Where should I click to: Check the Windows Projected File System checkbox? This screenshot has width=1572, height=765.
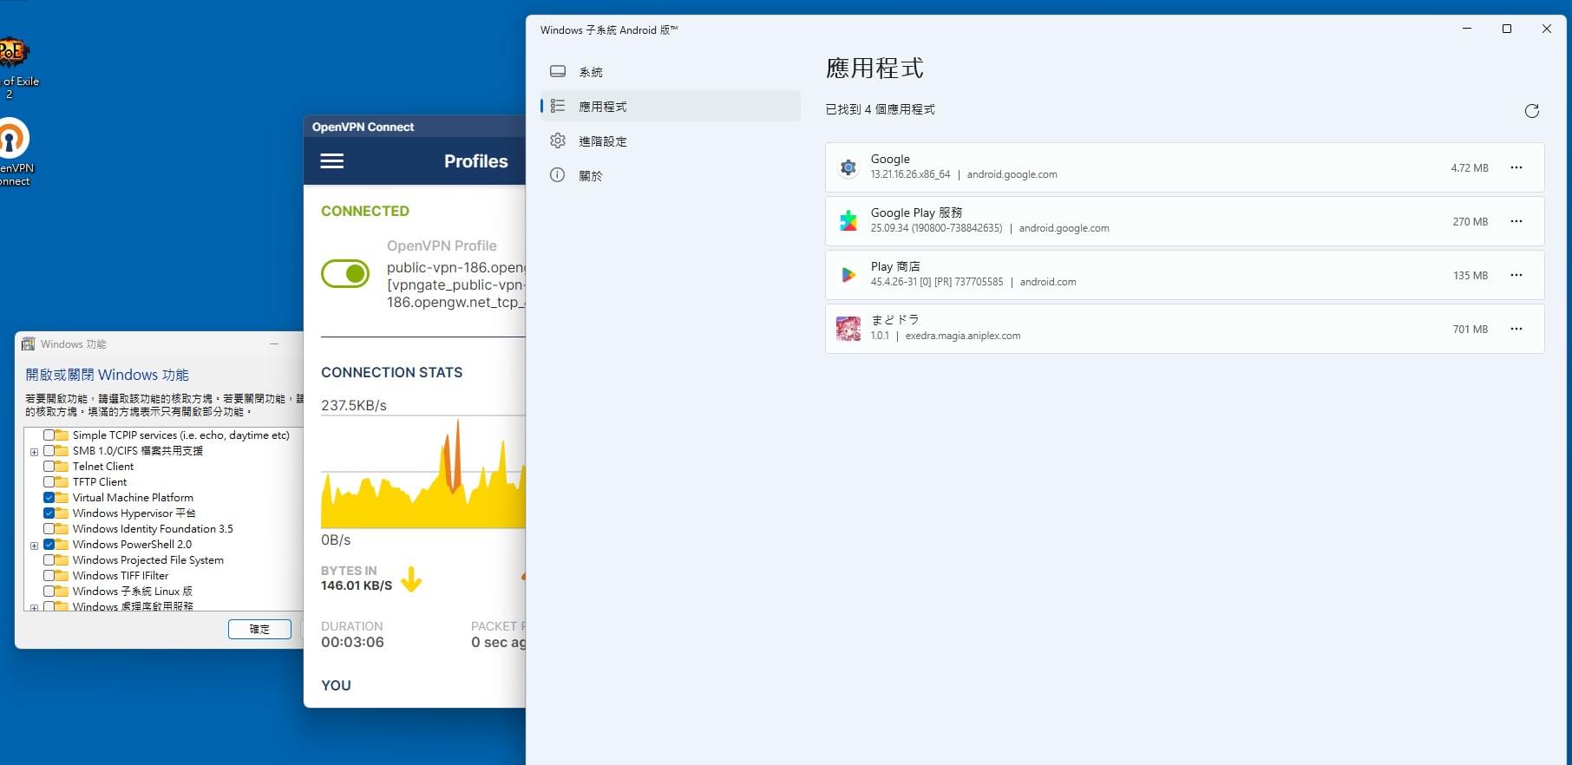click(x=49, y=560)
